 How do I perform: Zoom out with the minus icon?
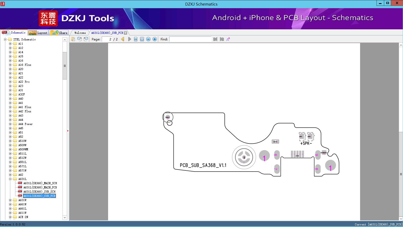148,39
